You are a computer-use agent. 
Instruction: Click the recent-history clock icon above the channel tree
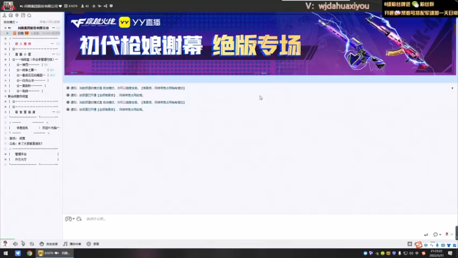coord(11,15)
